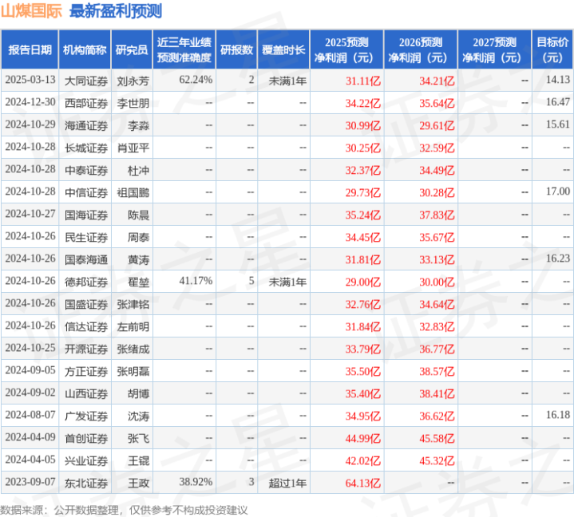
Task: Click the 覆盖时长 column header
Action: [283, 49]
